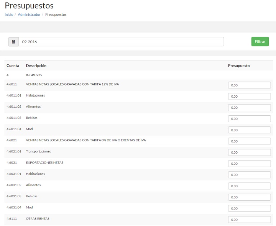The width and height of the screenshot is (276, 226).
Task: Select the Otras Rentas budget field
Action: coord(249,220)
